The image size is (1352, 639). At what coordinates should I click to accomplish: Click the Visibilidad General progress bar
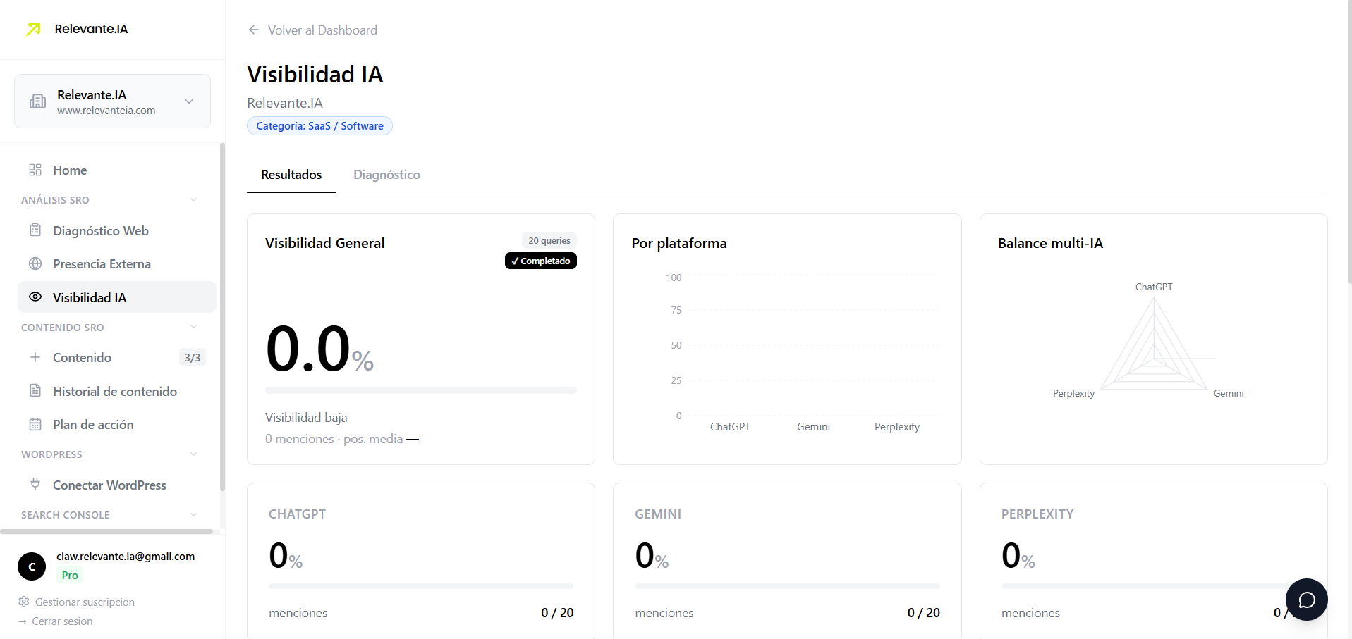point(420,390)
